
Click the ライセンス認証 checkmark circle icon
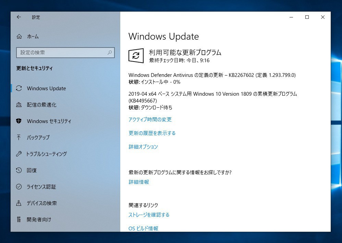19,187
